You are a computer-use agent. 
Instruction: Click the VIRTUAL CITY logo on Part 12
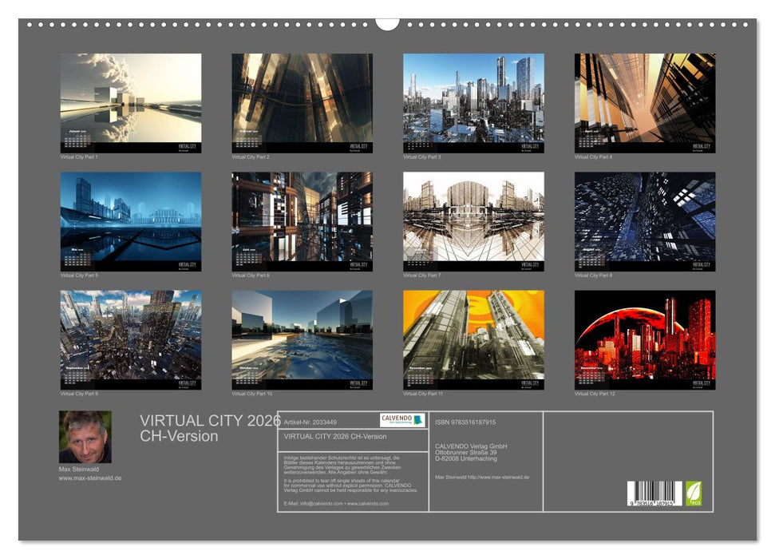coord(700,383)
